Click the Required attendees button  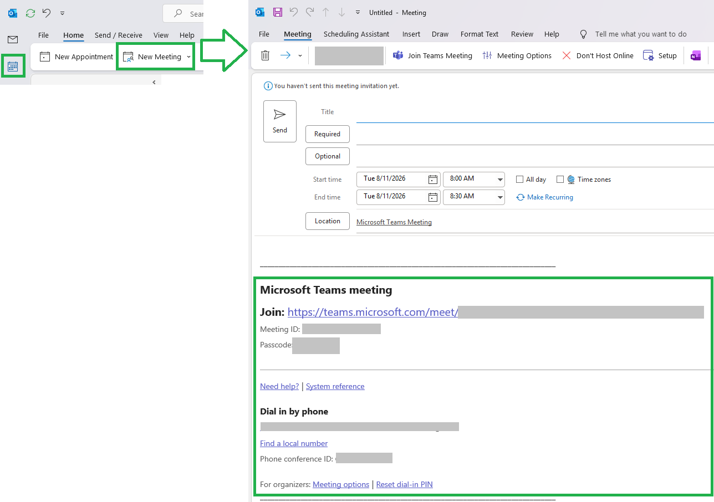tap(327, 134)
